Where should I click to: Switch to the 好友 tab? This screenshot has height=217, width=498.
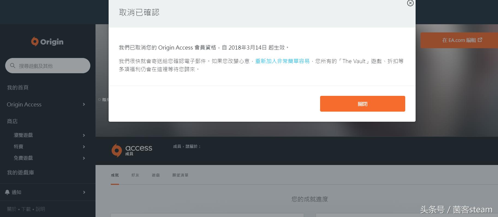(135, 175)
